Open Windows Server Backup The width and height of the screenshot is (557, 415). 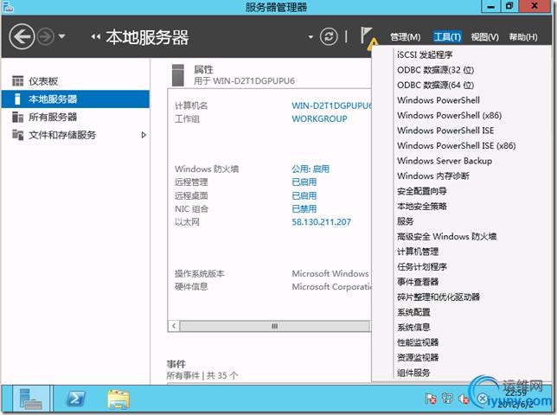coord(445,161)
